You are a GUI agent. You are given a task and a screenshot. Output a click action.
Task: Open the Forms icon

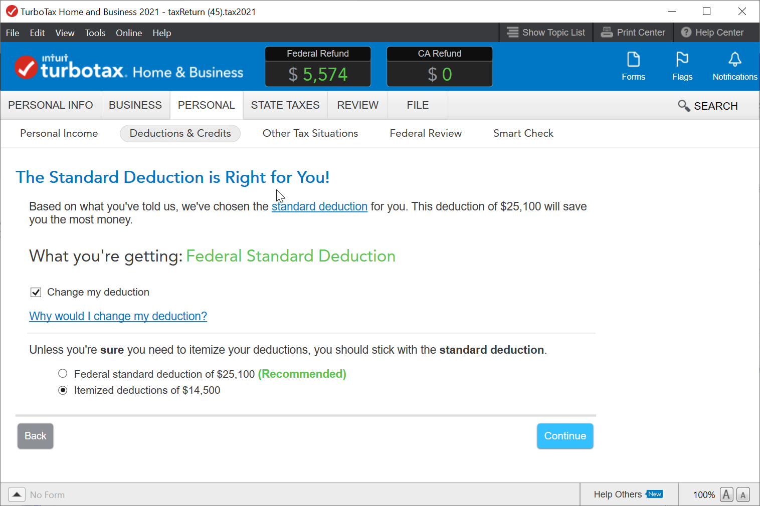(633, 66)
